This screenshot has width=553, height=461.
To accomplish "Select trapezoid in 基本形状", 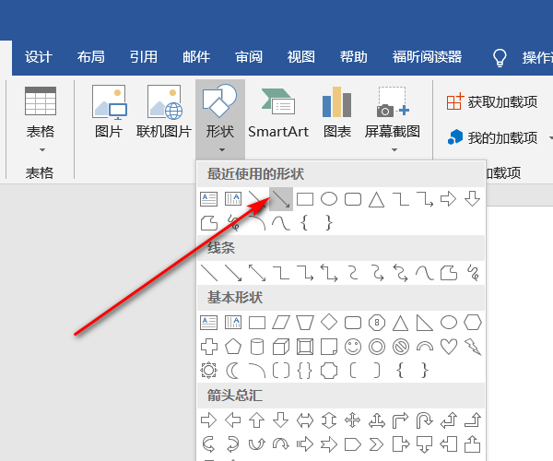I will coord(305,323).
